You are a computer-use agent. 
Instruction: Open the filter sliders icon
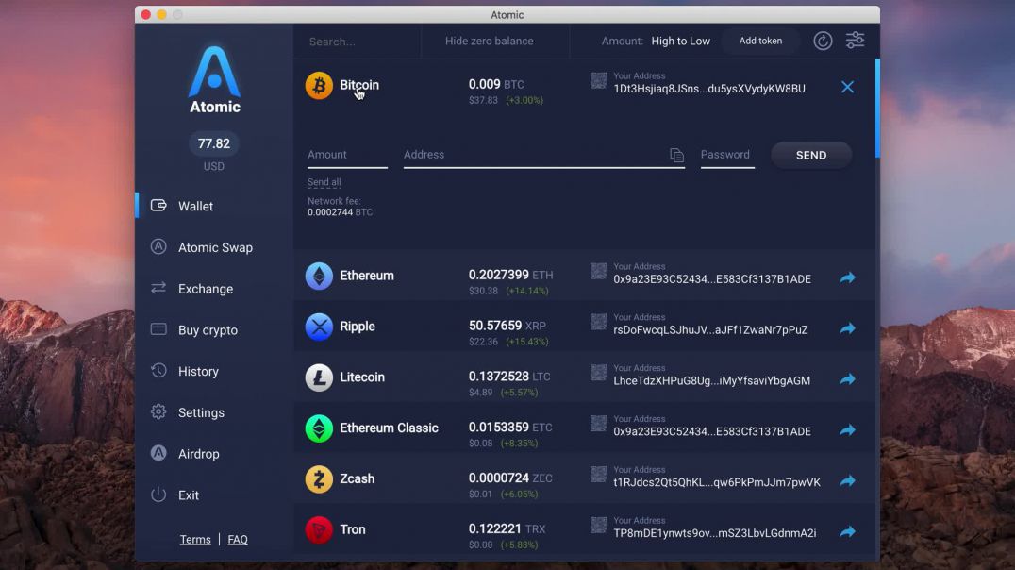coord(856,41)
